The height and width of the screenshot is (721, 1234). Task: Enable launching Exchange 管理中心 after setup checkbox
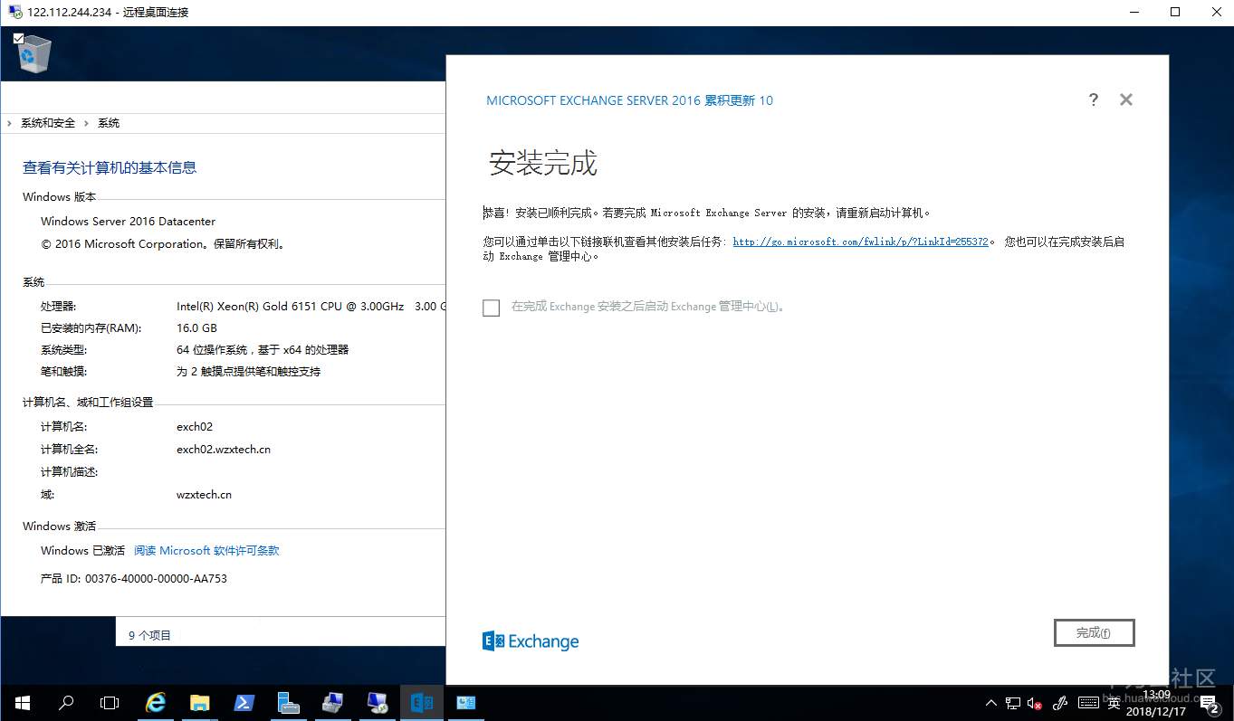491,308
